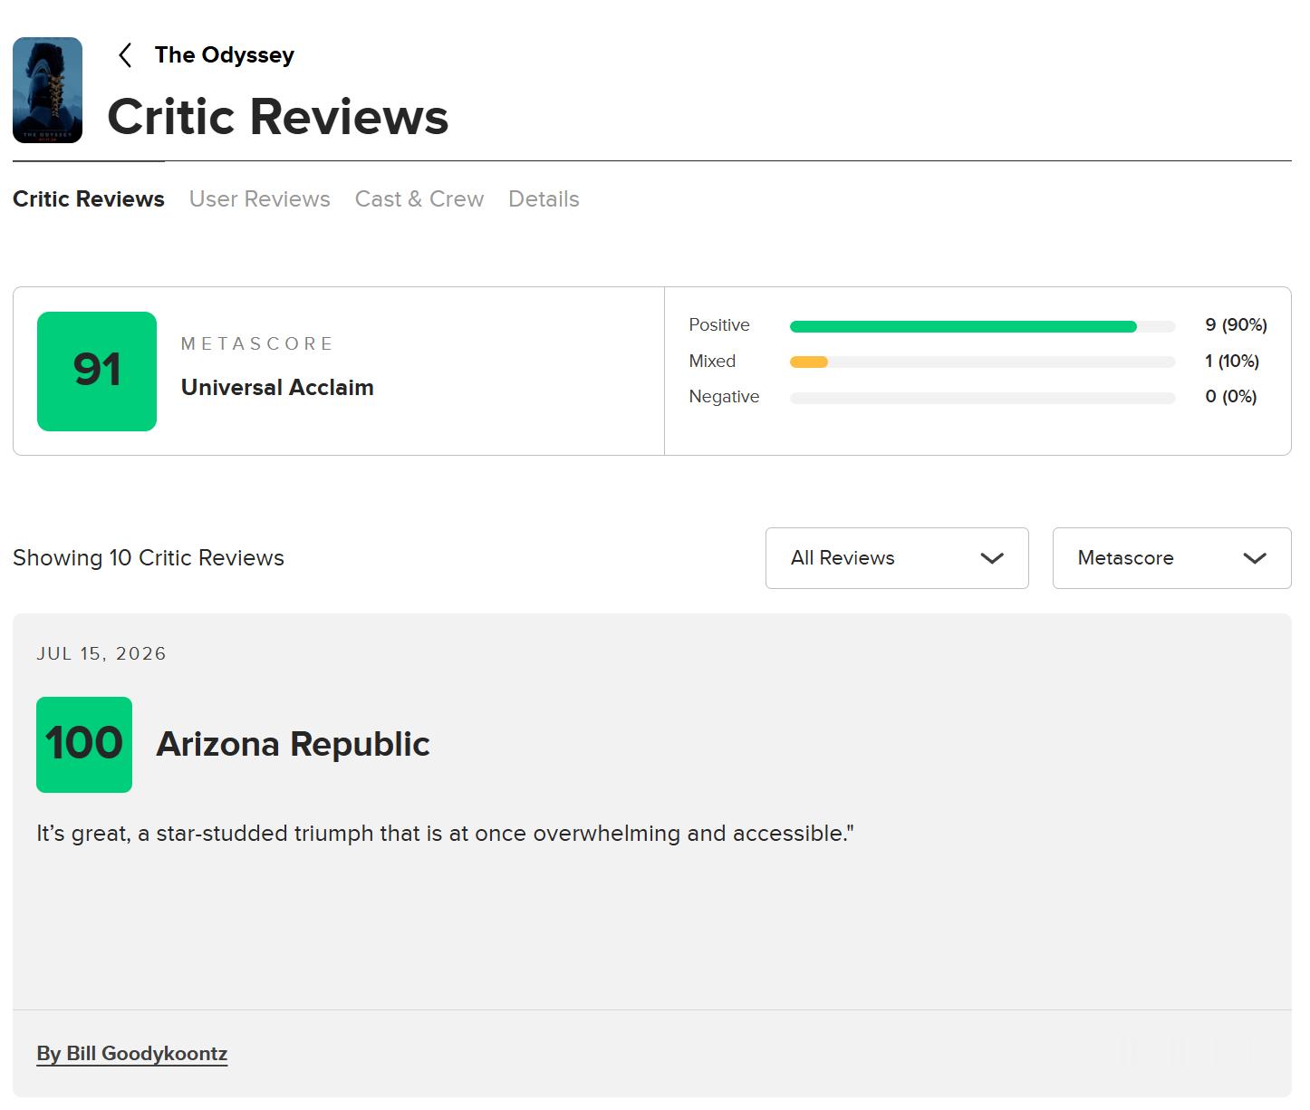Open the Arizona Republic publication link
1310x1110 pixels.
293,745
